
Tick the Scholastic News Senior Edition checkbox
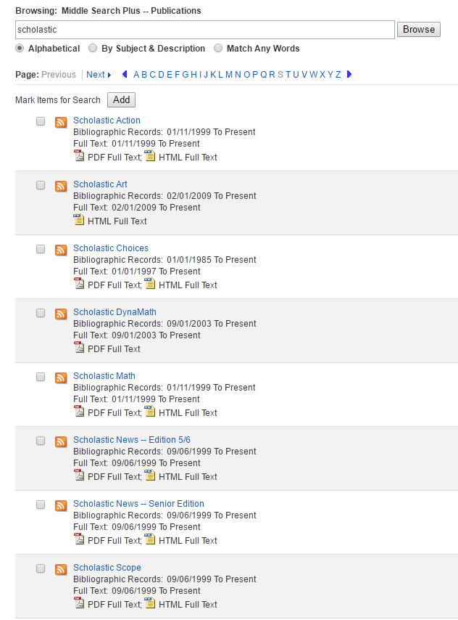point(41,505)
